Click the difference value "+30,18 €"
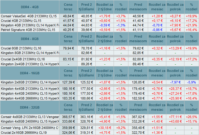Screen dimensions: 199x135 (x=105, y=128)
